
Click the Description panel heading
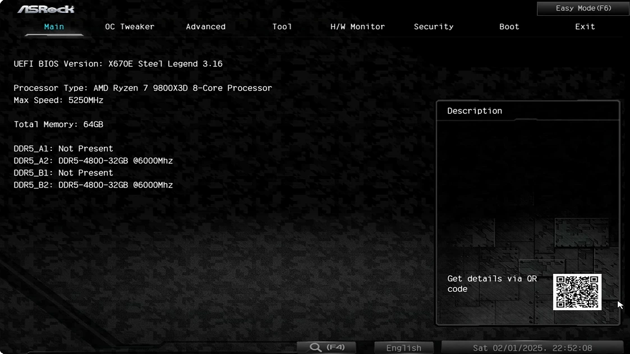(475, 111)
